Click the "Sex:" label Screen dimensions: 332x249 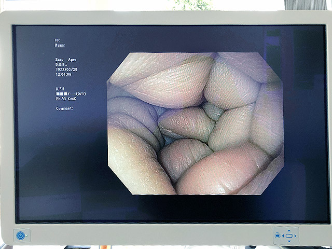click(59, 60)
